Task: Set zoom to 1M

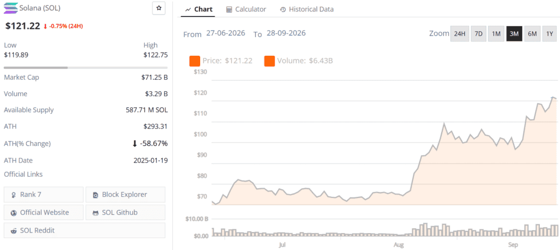Action: click(496, 33)
